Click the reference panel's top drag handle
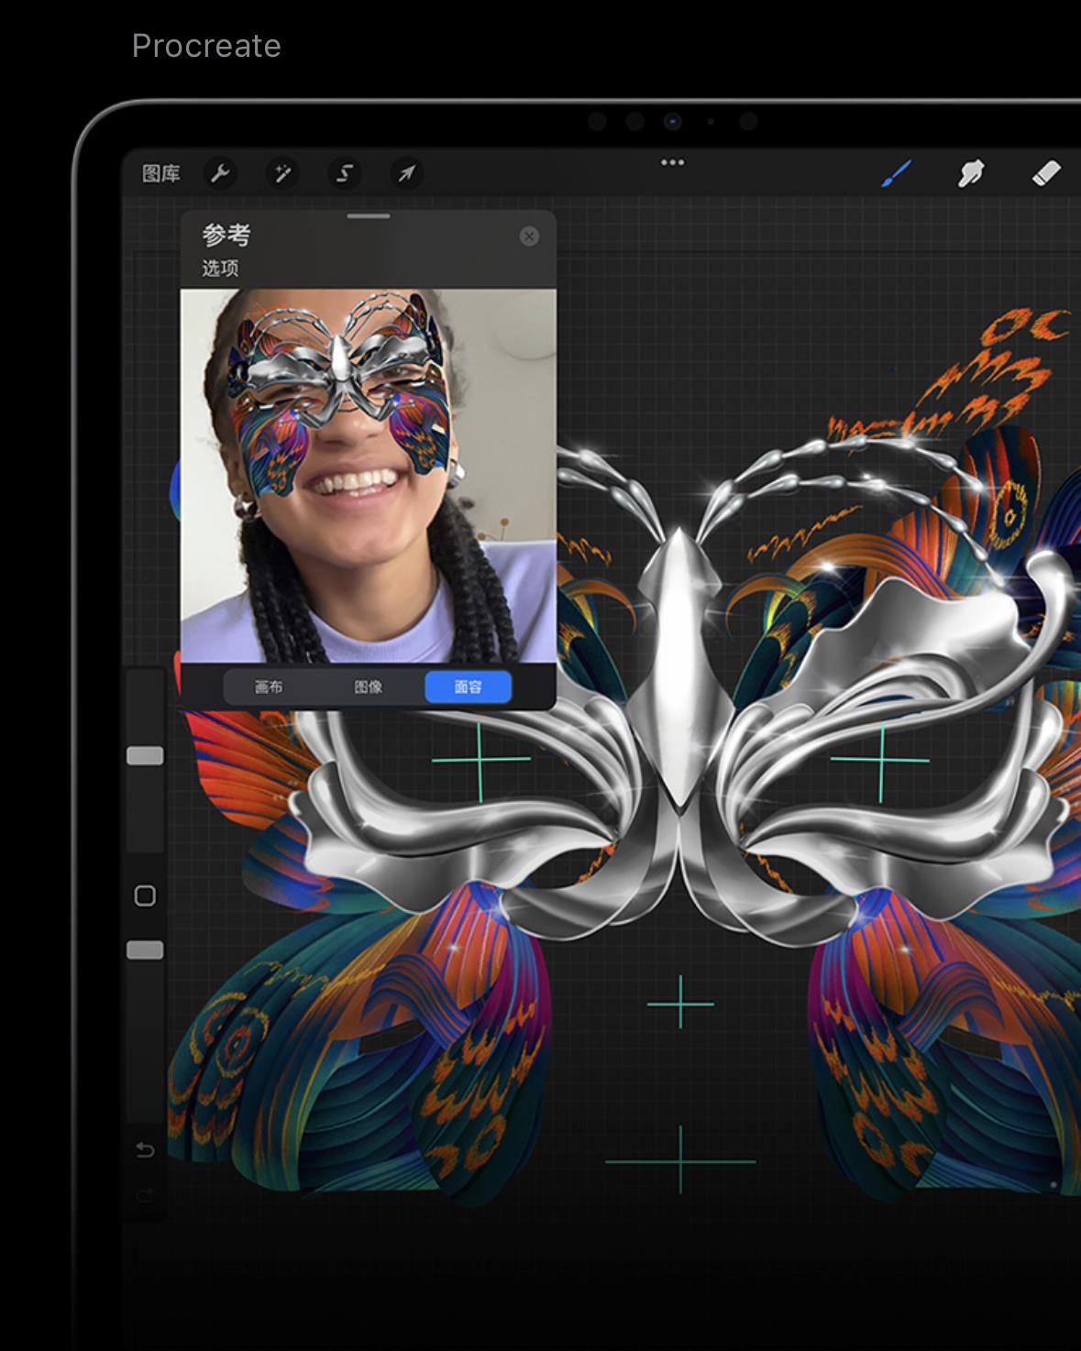 pyautogui.click(x=369, y=217)
